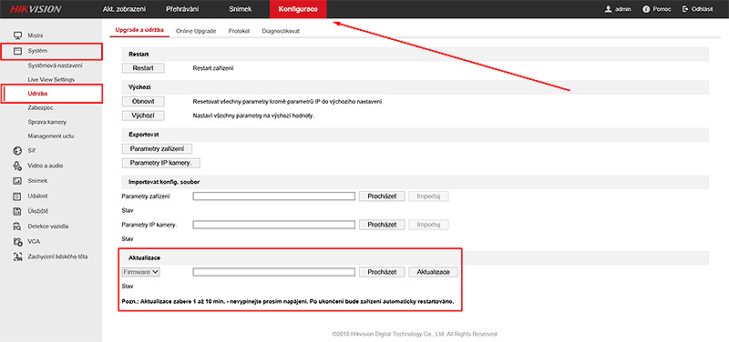729x342 pixels.
Task: Click the Video a audio microphone icon
Action: point(17,166)
